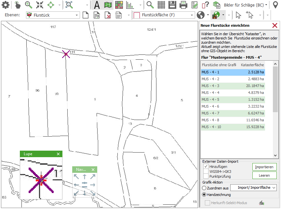Click the text label 'A' tool
Viewport: 281px width, 209px height.
(x=97, y=5)
